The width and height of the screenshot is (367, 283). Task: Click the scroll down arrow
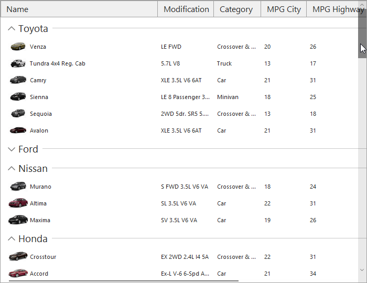[362, 270]
